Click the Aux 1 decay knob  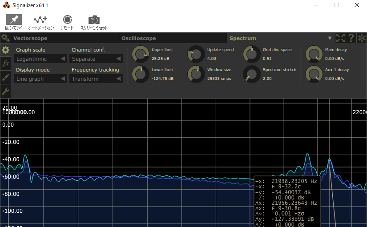point(314,74)
